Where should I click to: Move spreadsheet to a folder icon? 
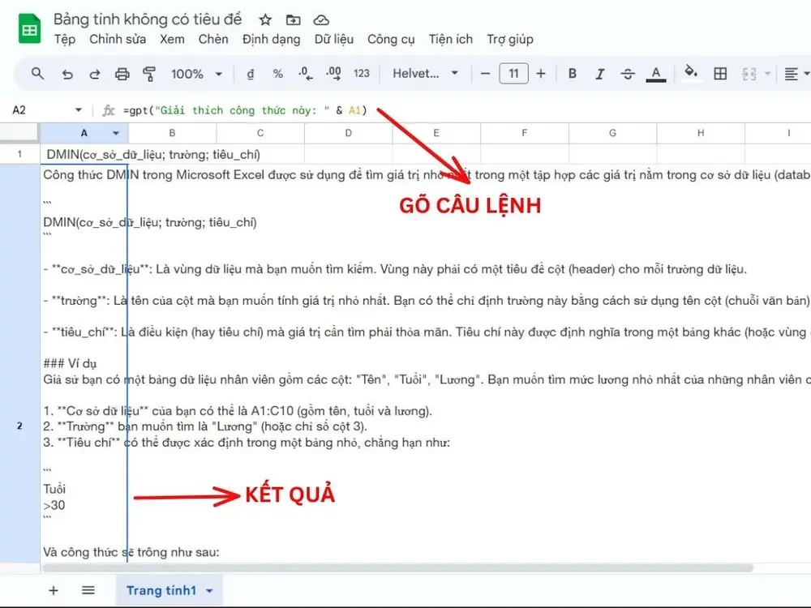pos(294,20)
